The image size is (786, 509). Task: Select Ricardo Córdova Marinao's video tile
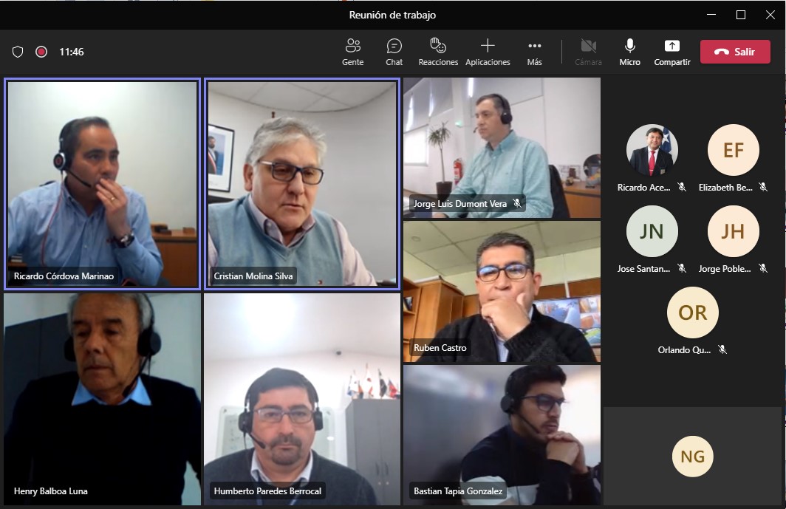102,183
